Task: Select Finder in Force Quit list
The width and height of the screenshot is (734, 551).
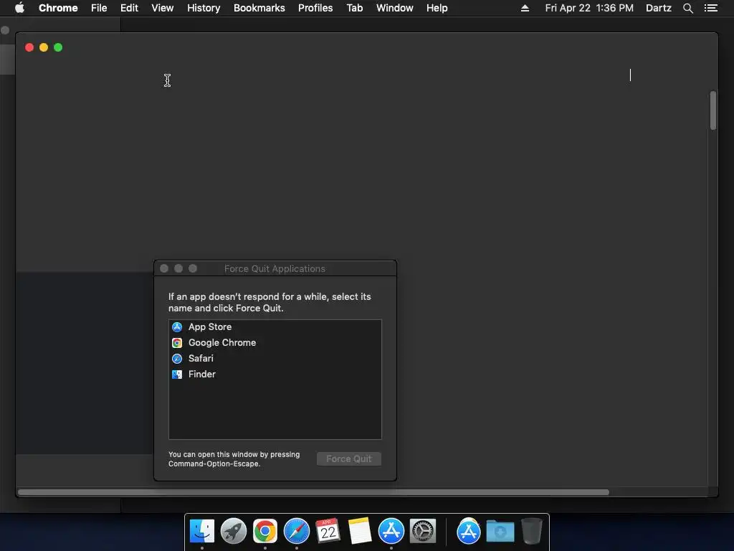Action: 275,375
